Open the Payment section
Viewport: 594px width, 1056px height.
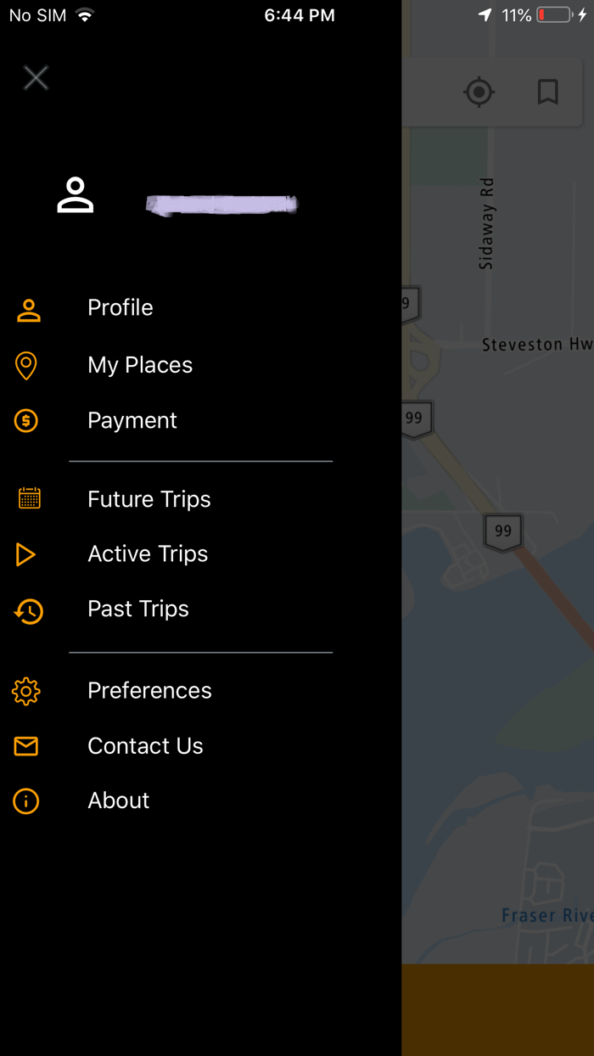[x=132, y=420]
